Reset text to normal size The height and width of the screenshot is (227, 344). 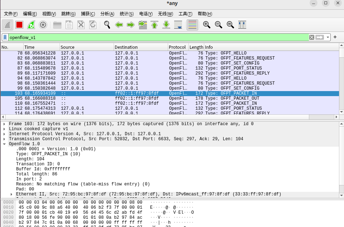[x=230, y=25]
